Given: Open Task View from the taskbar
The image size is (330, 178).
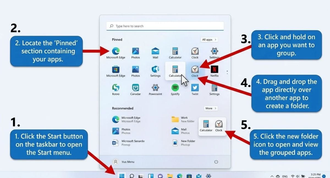Looking at the screenshot, I should 141,176.
